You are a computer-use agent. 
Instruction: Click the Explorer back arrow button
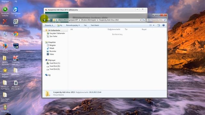coord(45,20)
